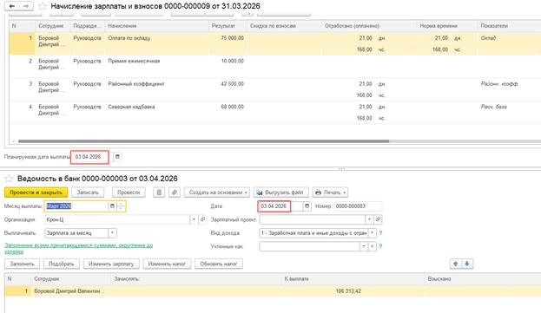Click the Заполнить button
The width and height of the screenshot is (541, 313).
click(22, 264)
